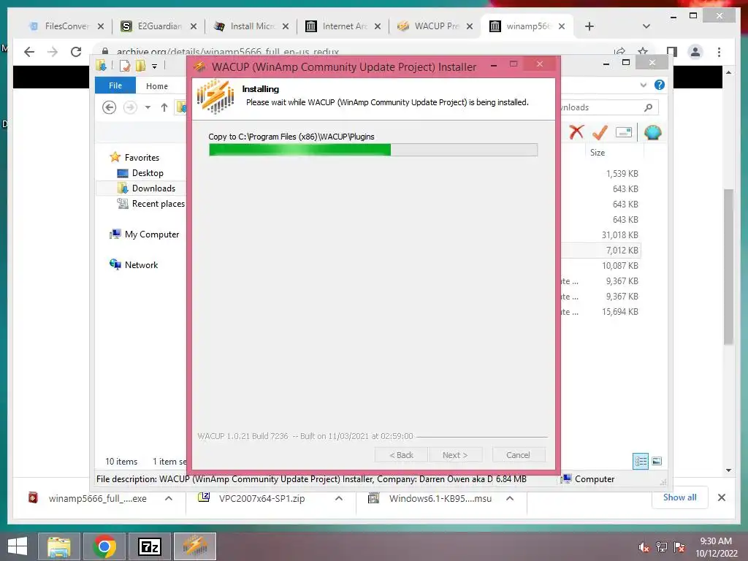
Task: Click Chrome back navigation arrow
Action: (x=29, y=52)
